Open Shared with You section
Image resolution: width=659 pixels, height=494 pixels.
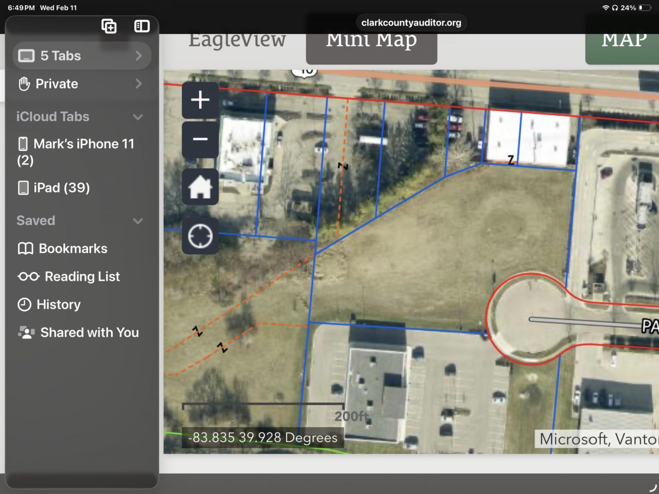click(x=89, y=333)
